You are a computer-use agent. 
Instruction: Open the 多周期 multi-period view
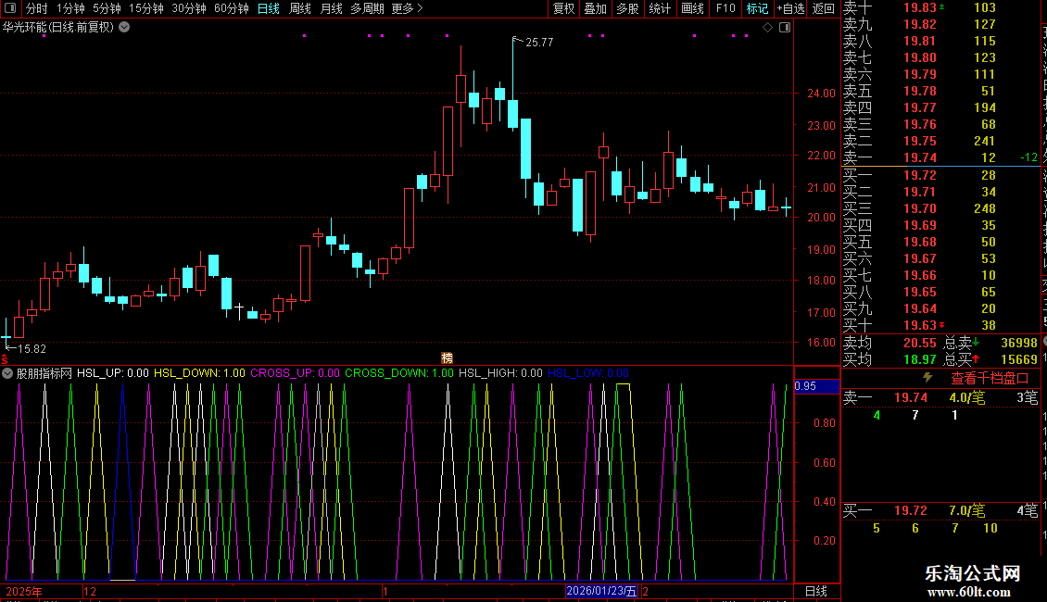pyautogui.click(x=367, y=8)
